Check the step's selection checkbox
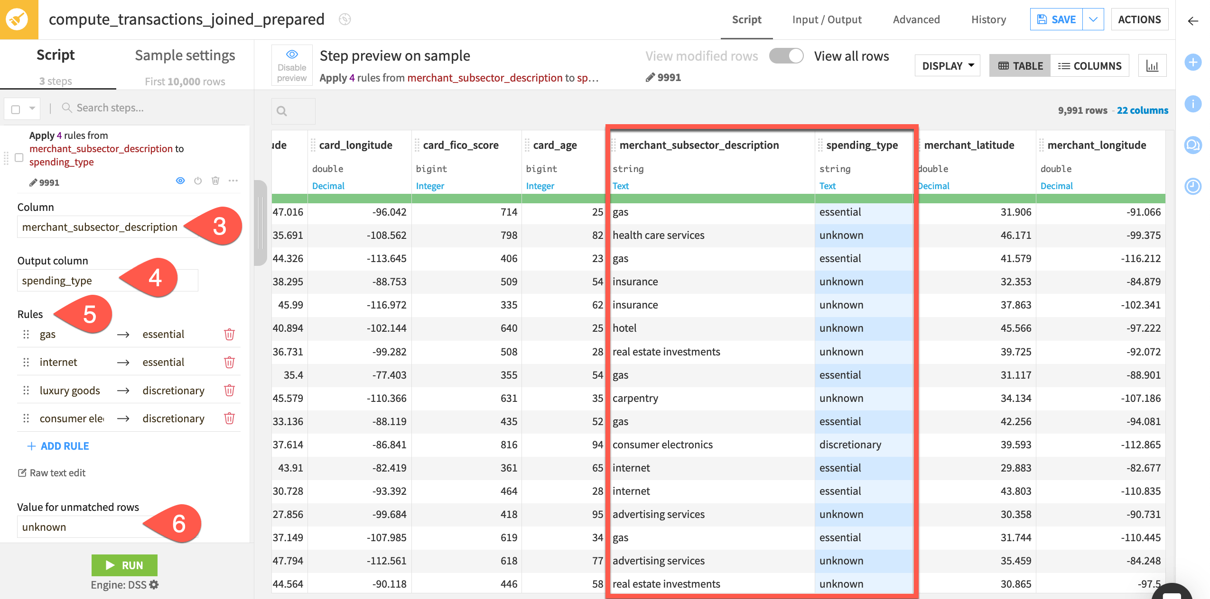The height and width of the screenshot is (599, 1210). click(x=19, y=158)
